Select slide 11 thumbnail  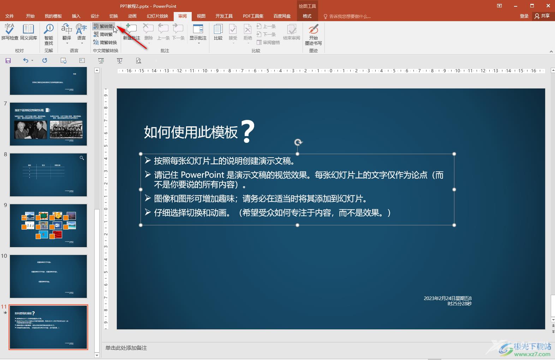[48, 327]
